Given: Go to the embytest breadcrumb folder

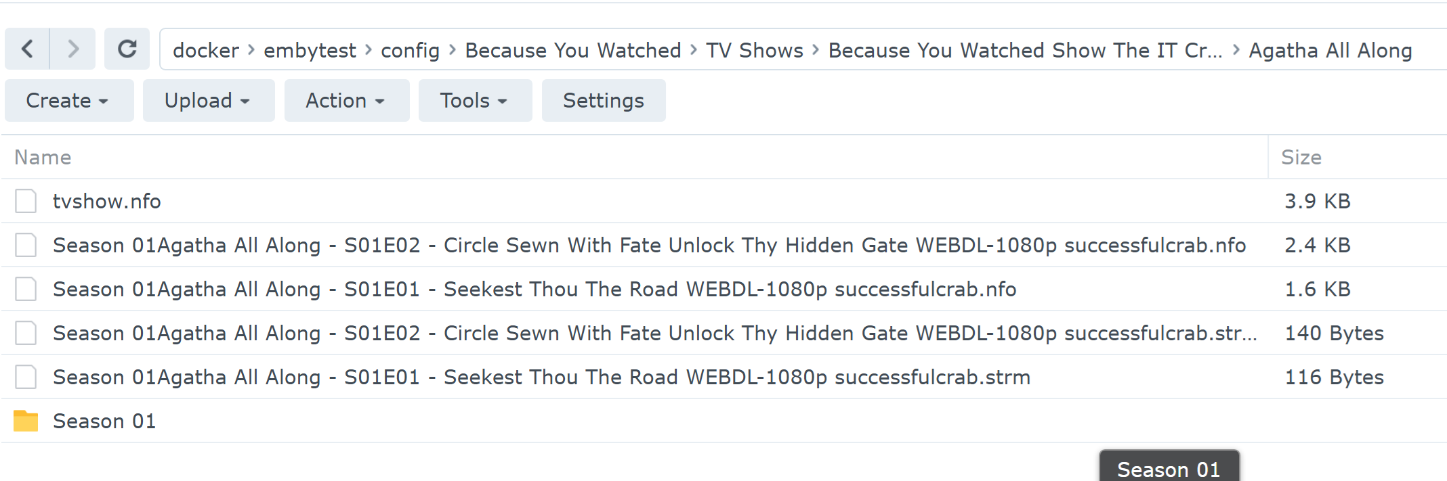Looking at the screenshot, I should click(310, 51).
